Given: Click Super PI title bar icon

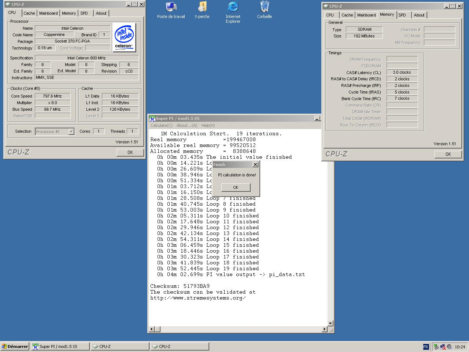Looking at the screenshot, I should point(152,118).
